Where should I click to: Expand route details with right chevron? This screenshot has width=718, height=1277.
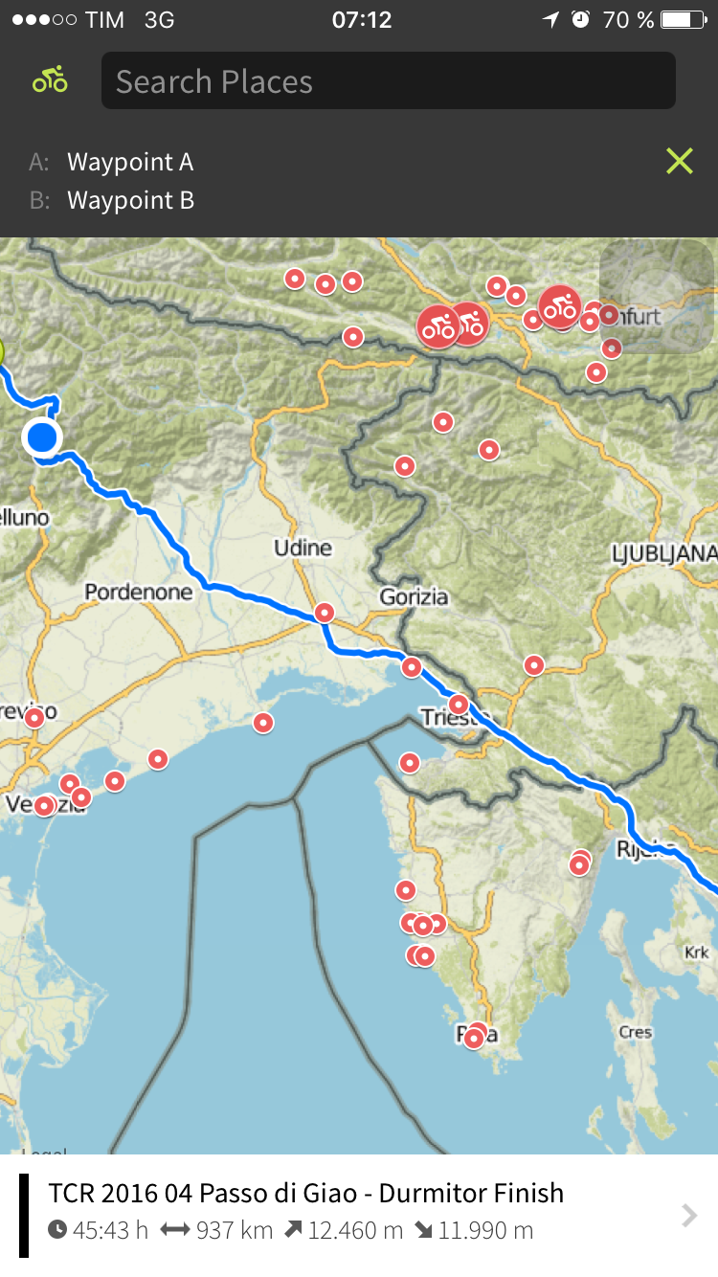click(x=689, y=1216)
